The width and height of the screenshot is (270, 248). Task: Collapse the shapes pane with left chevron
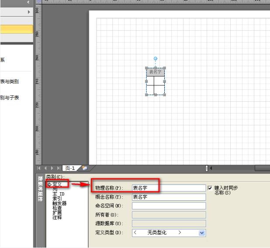(x=28, y=2)
